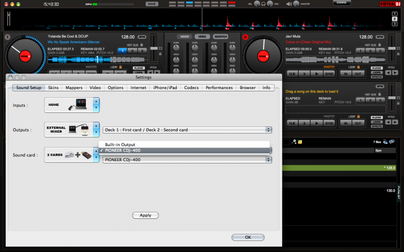Click deck 2 turntable platter
This screenshot has width=404, height=252.
263,56
